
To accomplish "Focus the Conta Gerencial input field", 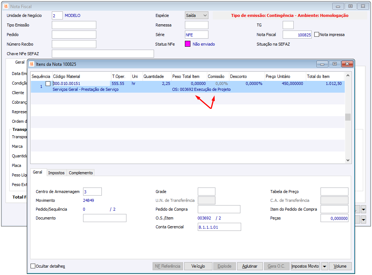I will click(219, 227).
